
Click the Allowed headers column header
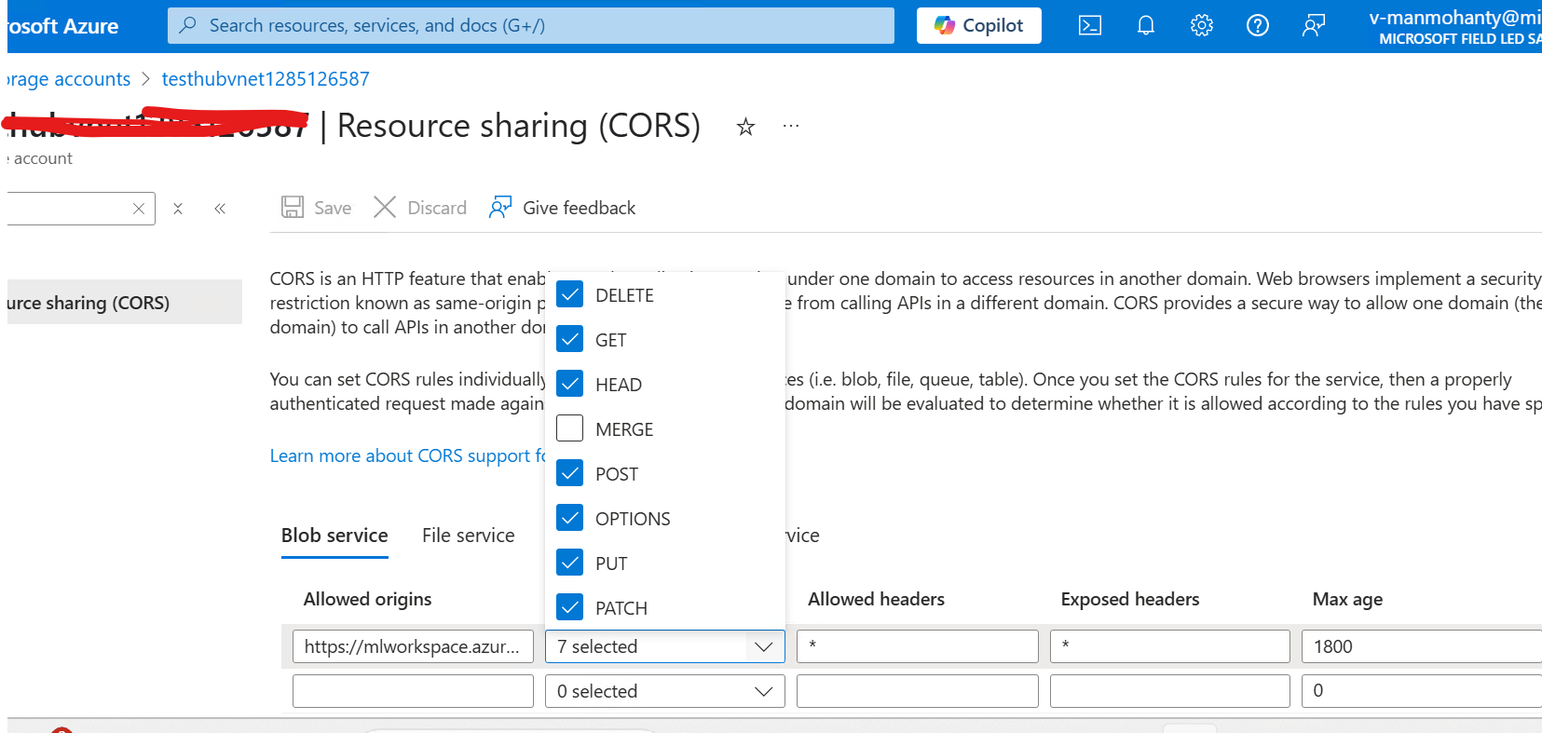(876, 599)
